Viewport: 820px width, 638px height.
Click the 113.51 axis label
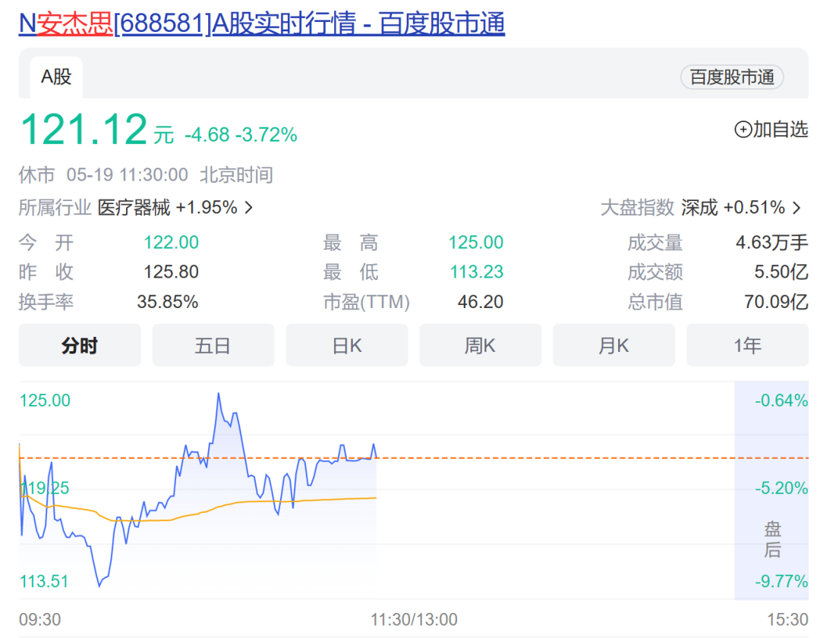click(x=44, y=582)
